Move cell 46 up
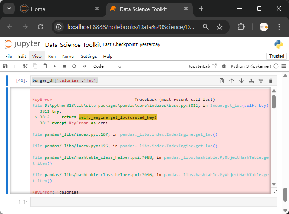This screenshot has width=289, height=214. point(232,81)
